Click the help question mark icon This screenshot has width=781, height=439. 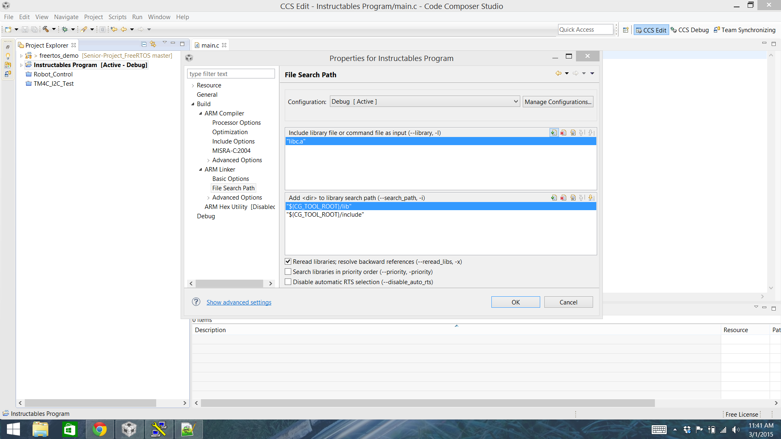pyautogui.click(x=196, y=302)
